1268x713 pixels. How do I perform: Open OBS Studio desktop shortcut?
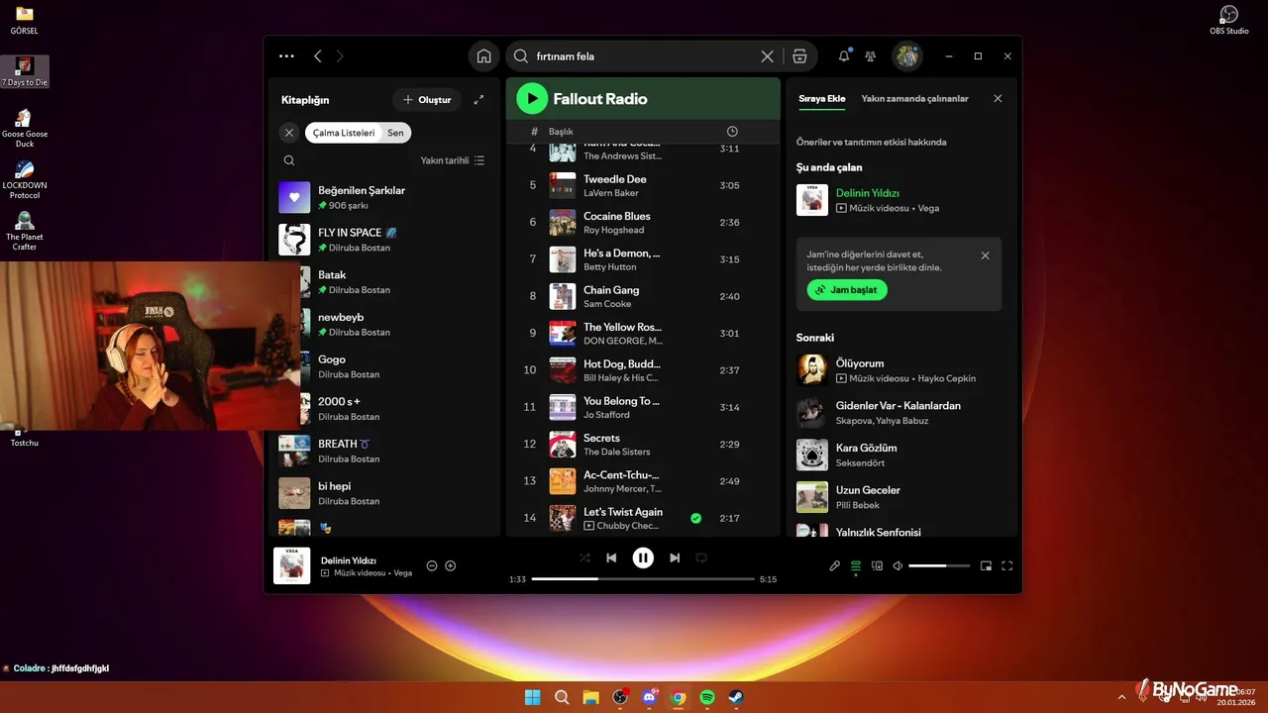[x=1229, y=20]
